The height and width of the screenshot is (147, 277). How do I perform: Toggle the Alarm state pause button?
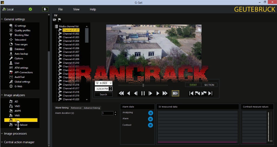tap(150, 119)
